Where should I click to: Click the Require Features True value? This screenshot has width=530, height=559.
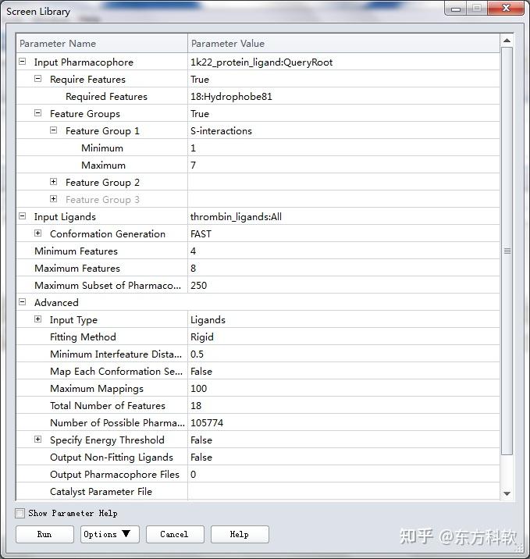point(200,80)
